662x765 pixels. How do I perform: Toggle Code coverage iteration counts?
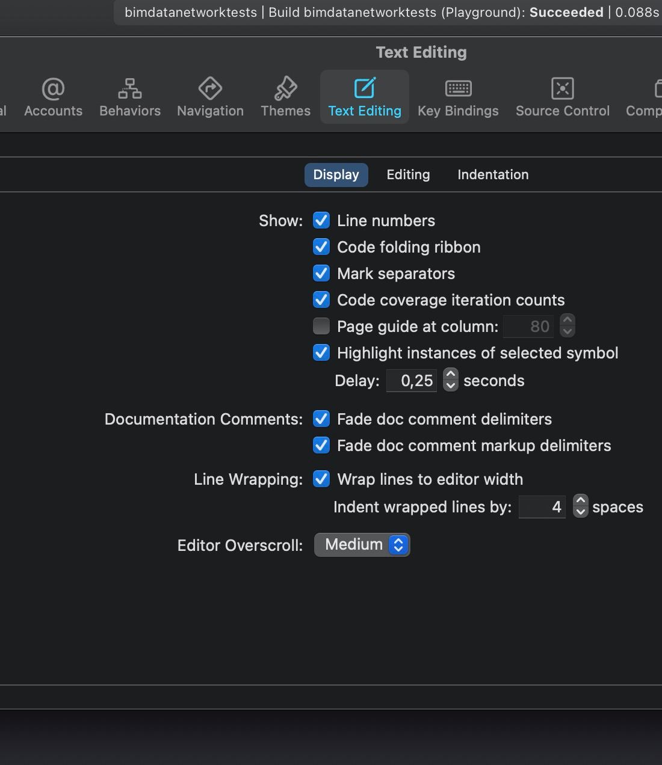point(321,300)
